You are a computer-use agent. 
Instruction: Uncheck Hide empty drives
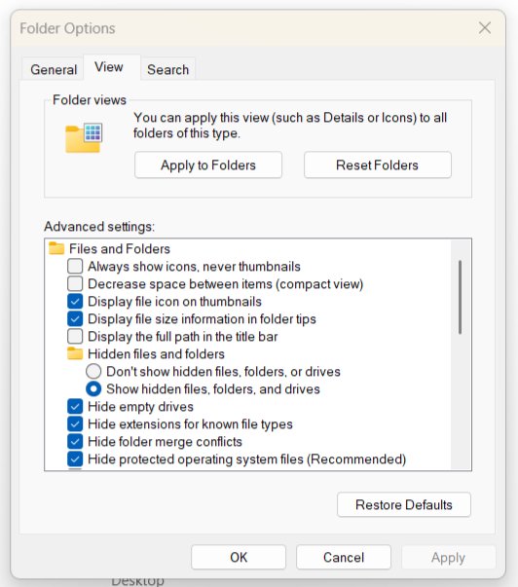tap(75, 407)
